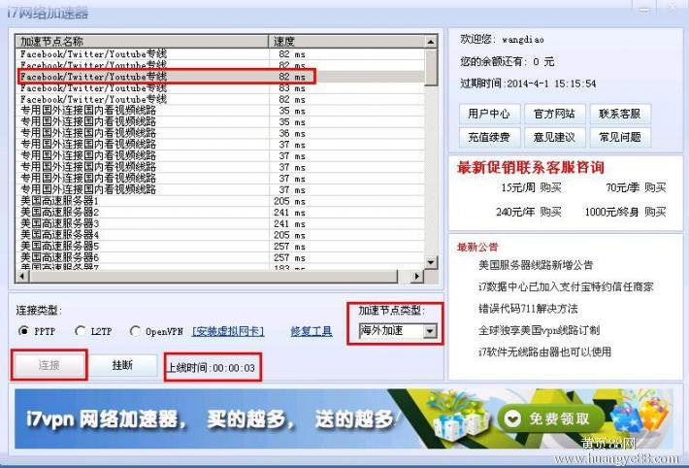689x468 pixels.
Task: Click the 安装虚拟网卡 link
Action: tap(228, 331)
